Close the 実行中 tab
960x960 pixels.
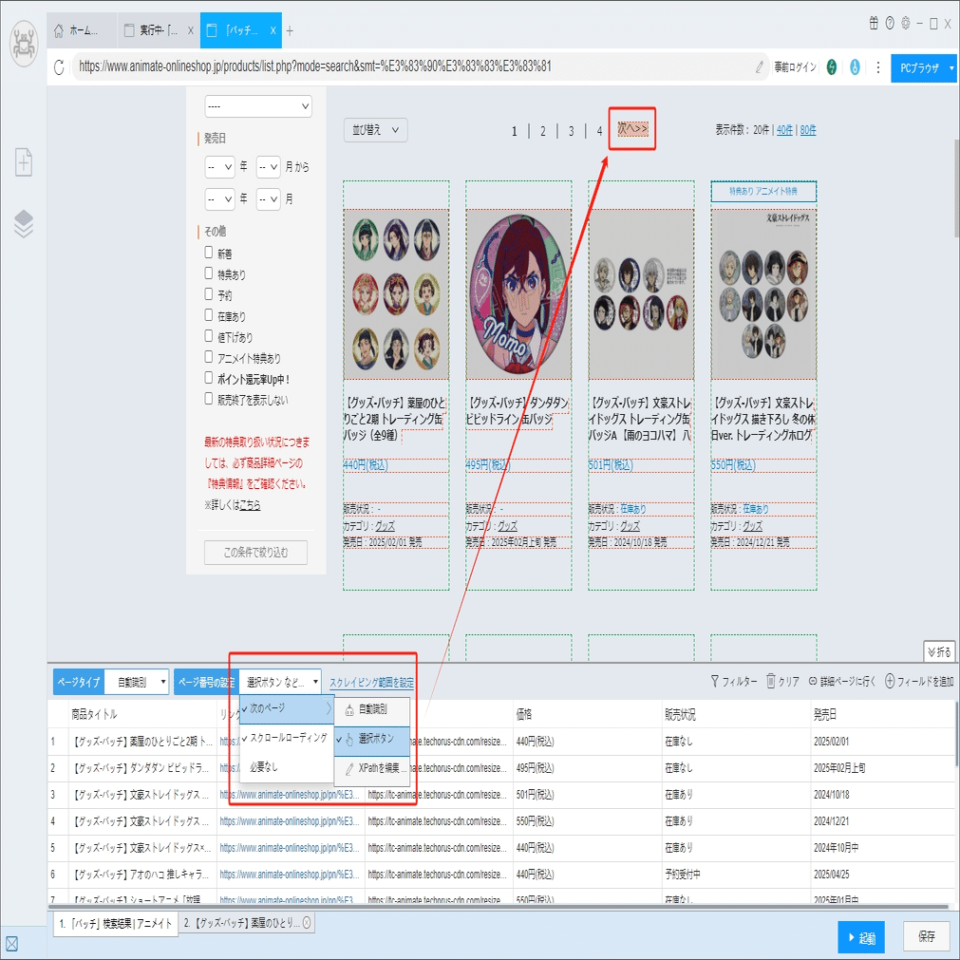tap(191, 30)
